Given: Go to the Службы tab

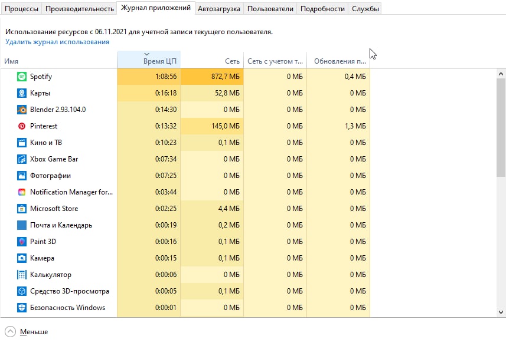Looking at the screenshot, I should click(365, 9).
